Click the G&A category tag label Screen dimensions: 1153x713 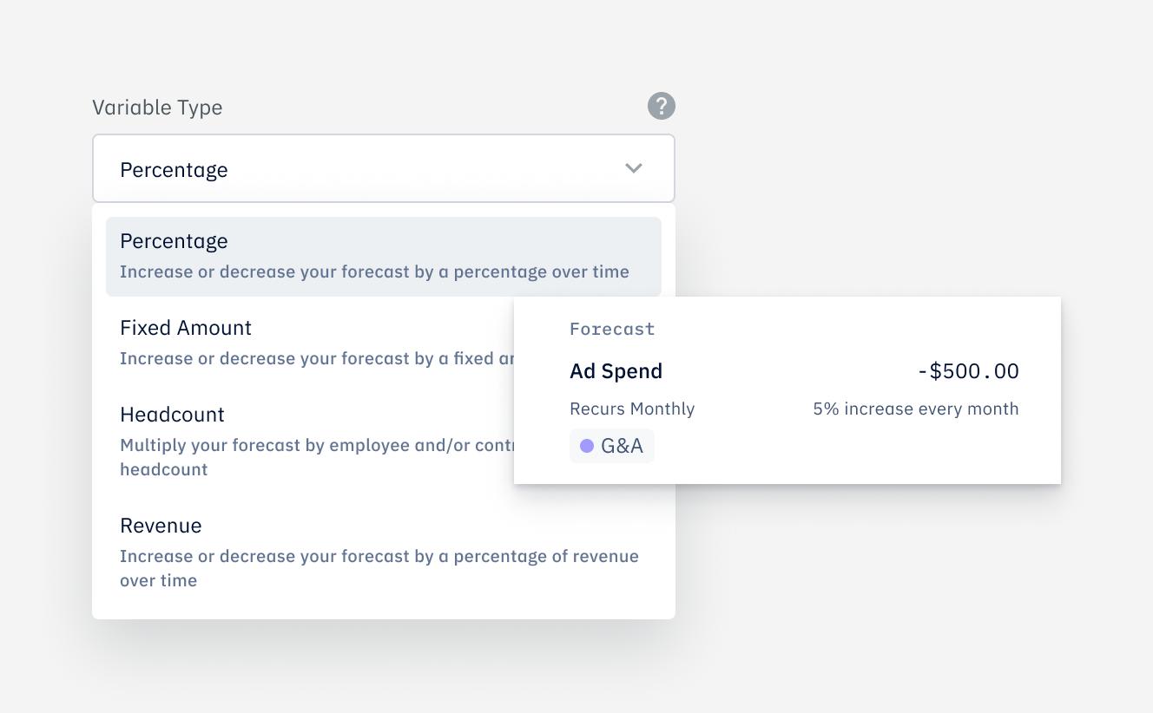(x=622, y=446)
